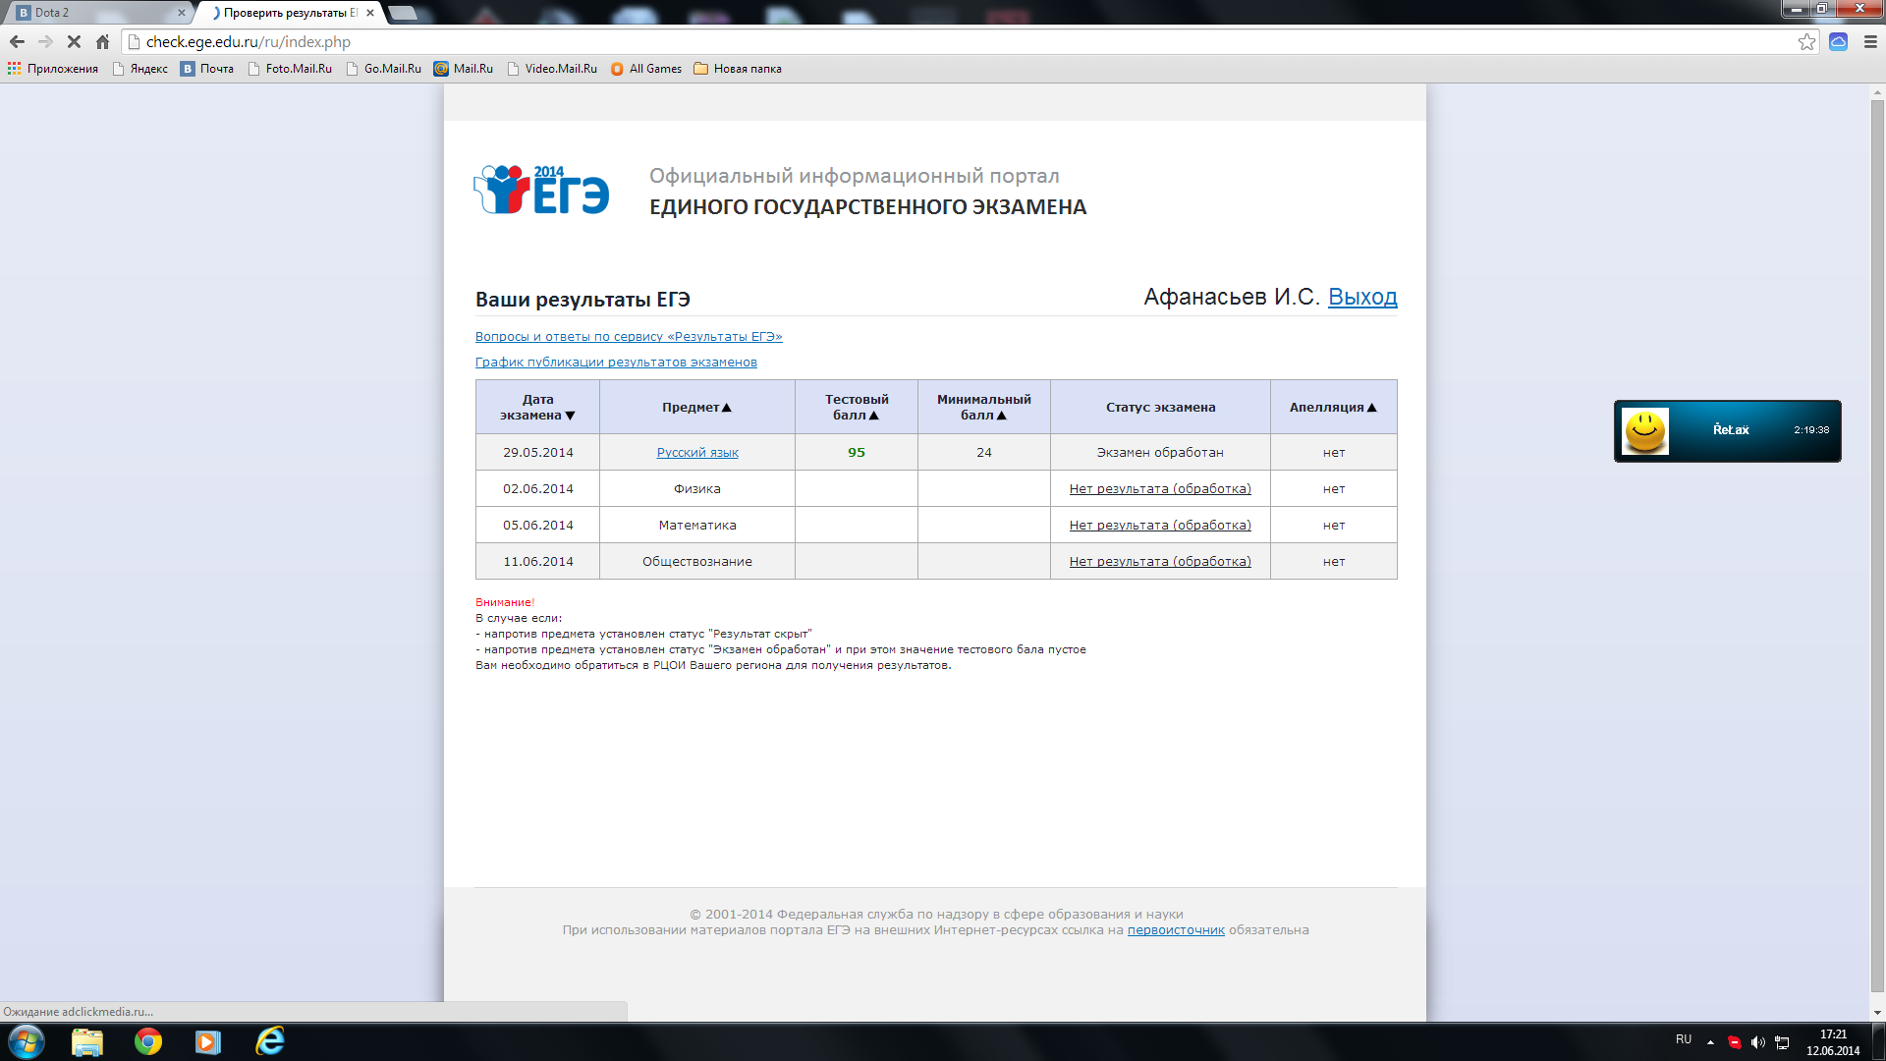Open График публикации результатов экзаменов link
The width and height of the screenshot is (1886, 1061).
pyautogui.click(x=616, y=363)
